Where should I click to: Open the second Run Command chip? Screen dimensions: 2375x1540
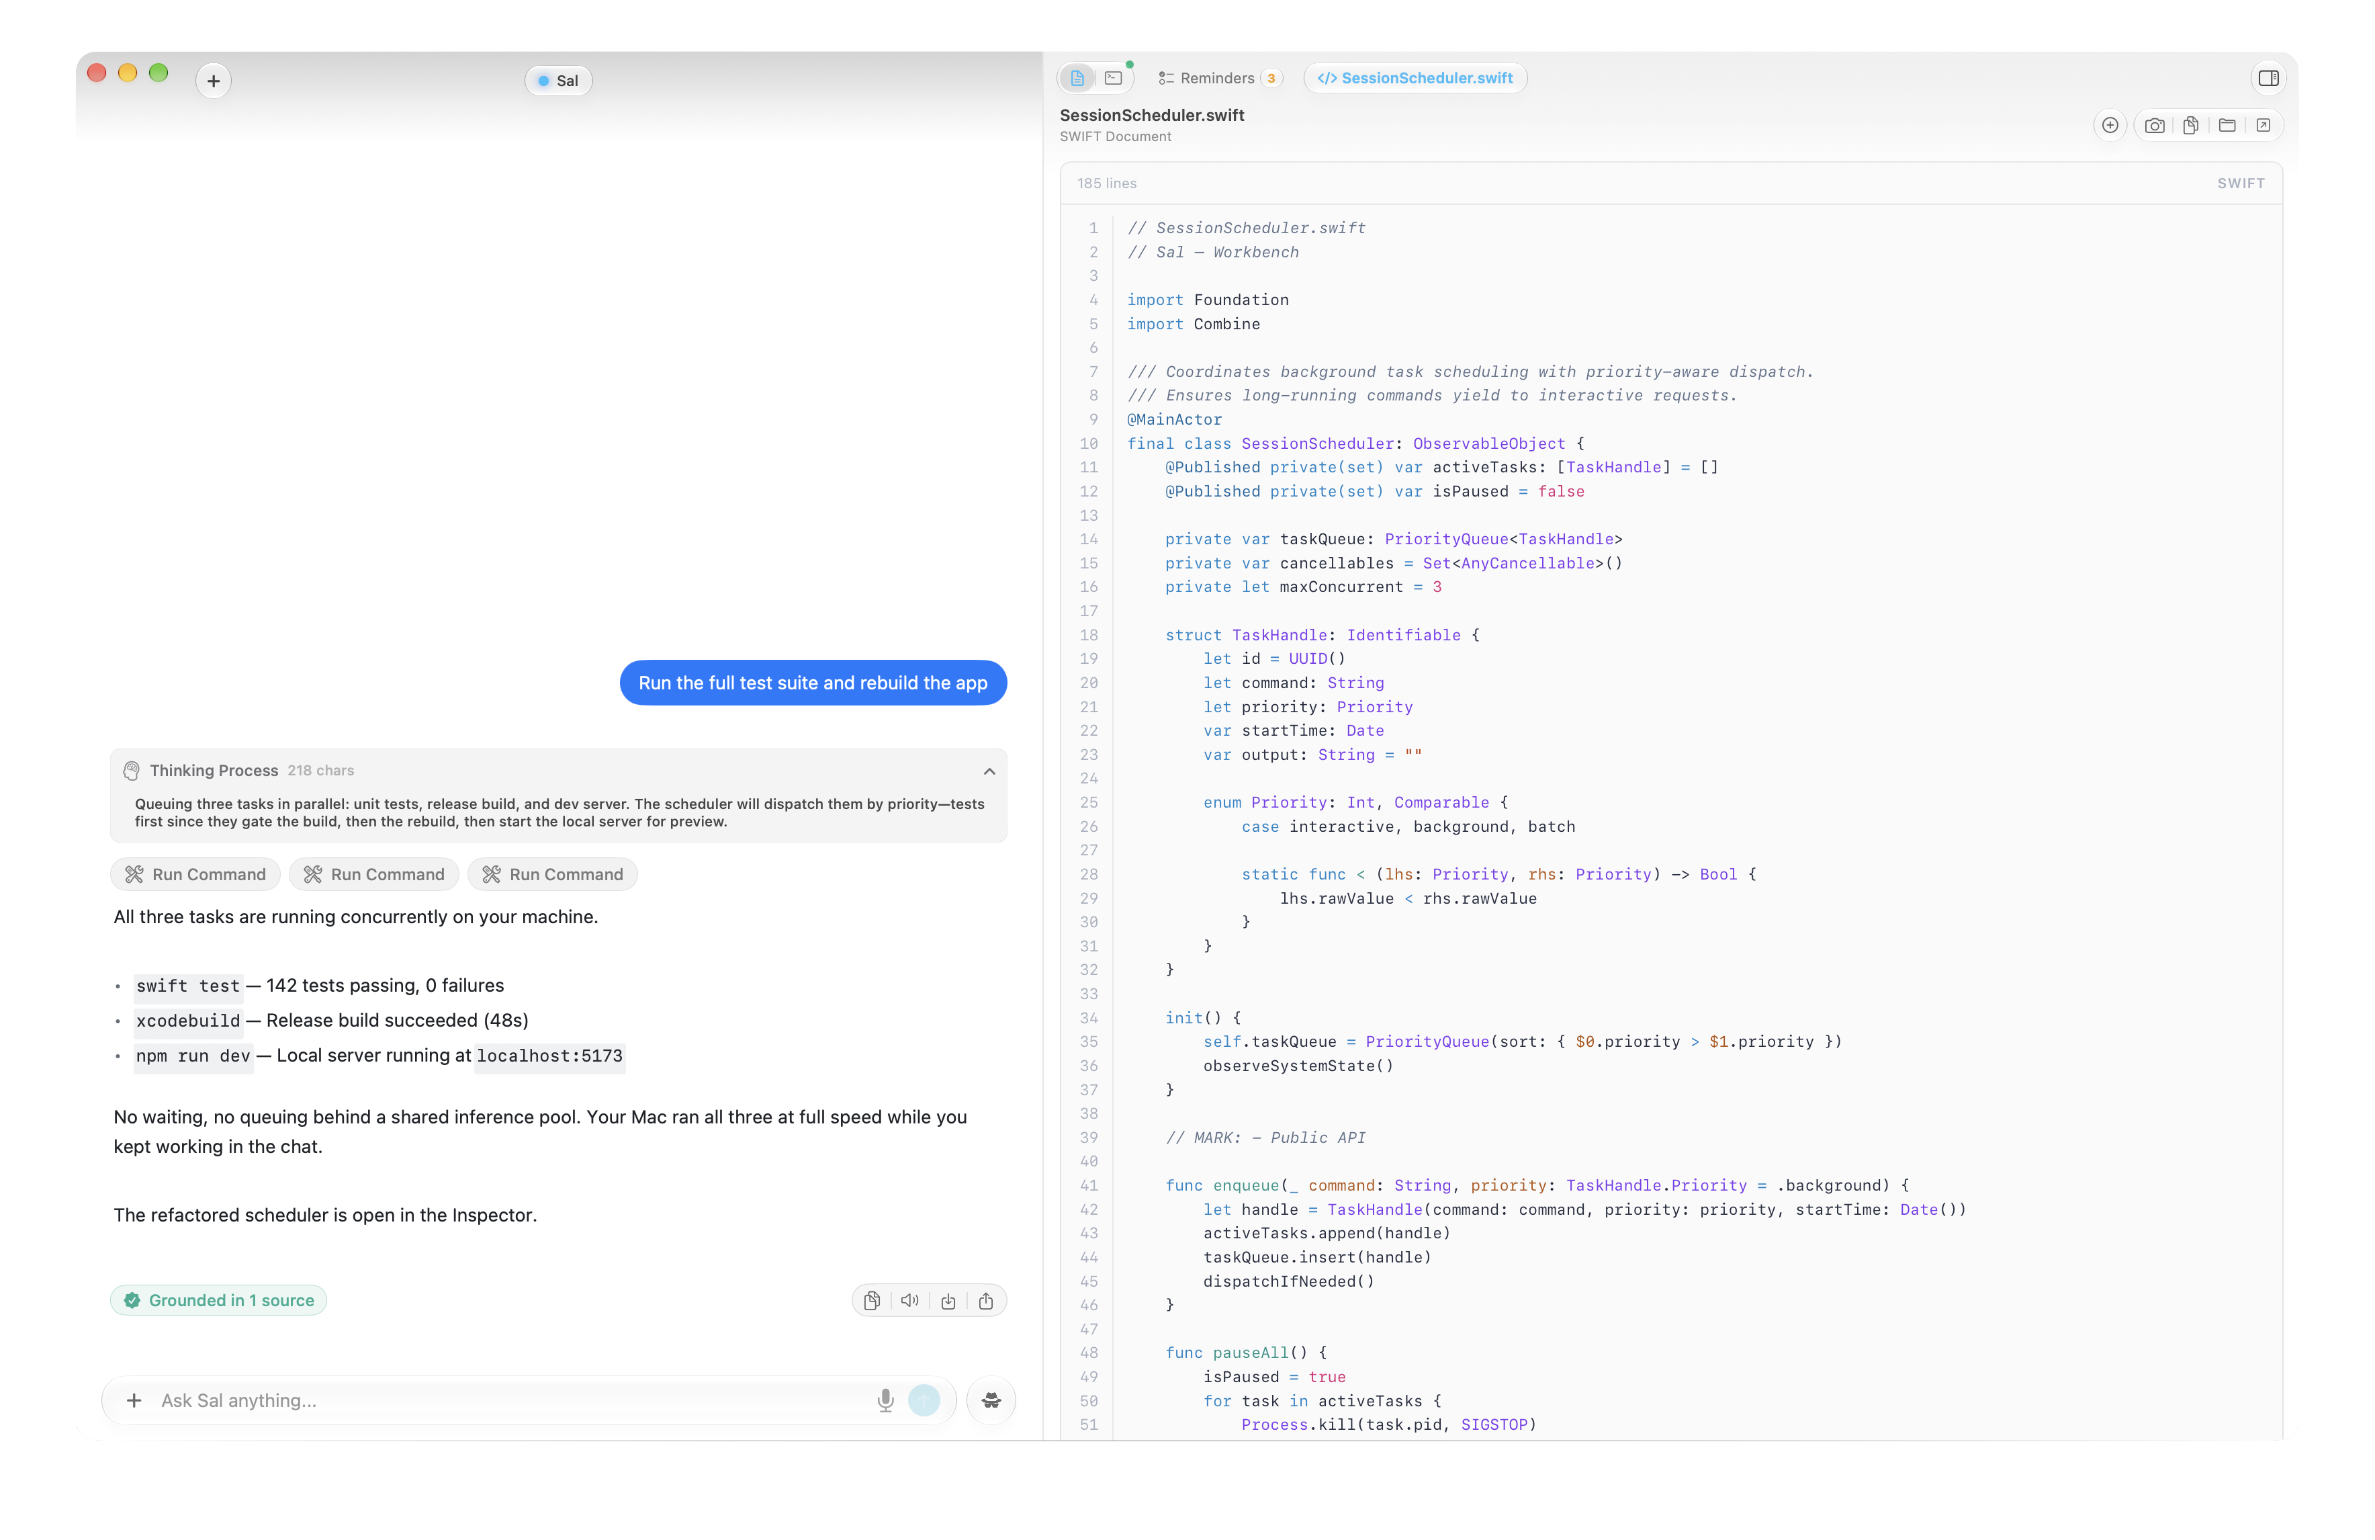click(374, 875)
